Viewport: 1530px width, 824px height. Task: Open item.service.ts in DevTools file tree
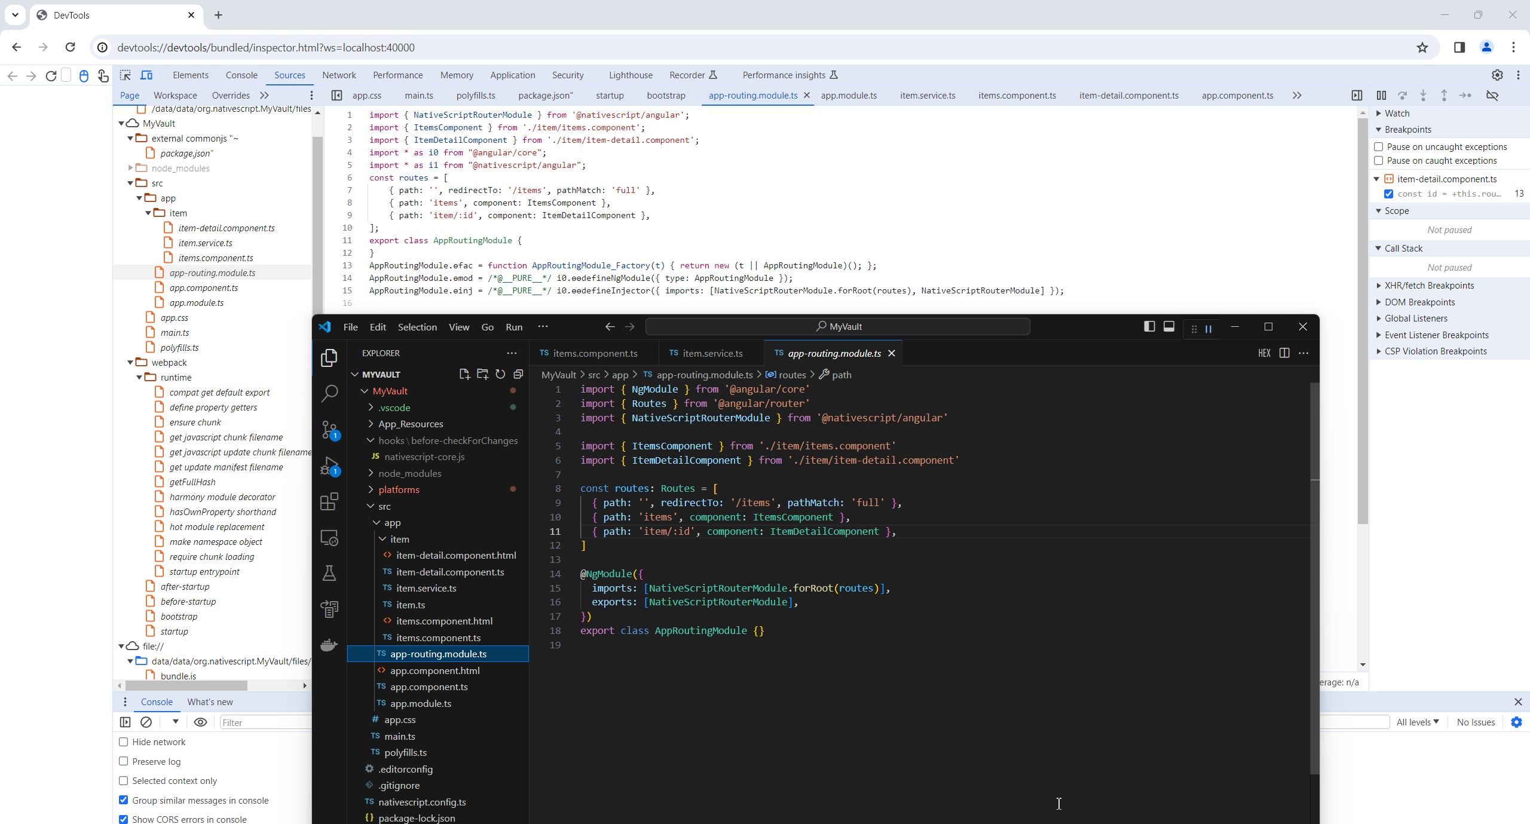(205, 243)
